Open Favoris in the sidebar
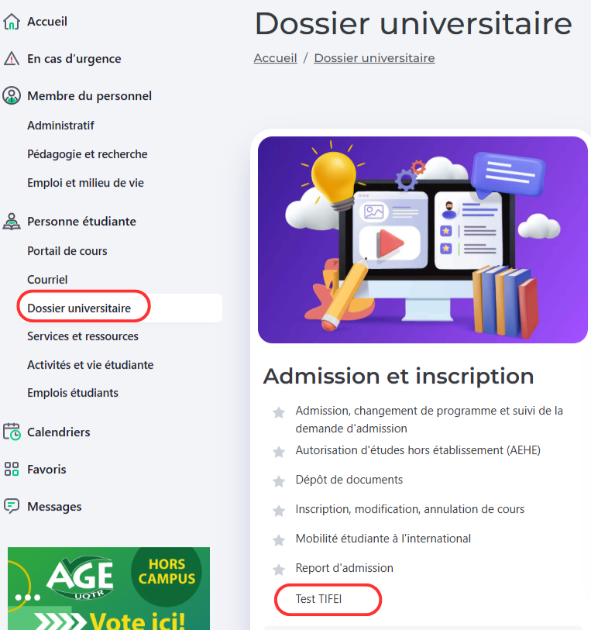The image size is (591, 630). (46, 470)
